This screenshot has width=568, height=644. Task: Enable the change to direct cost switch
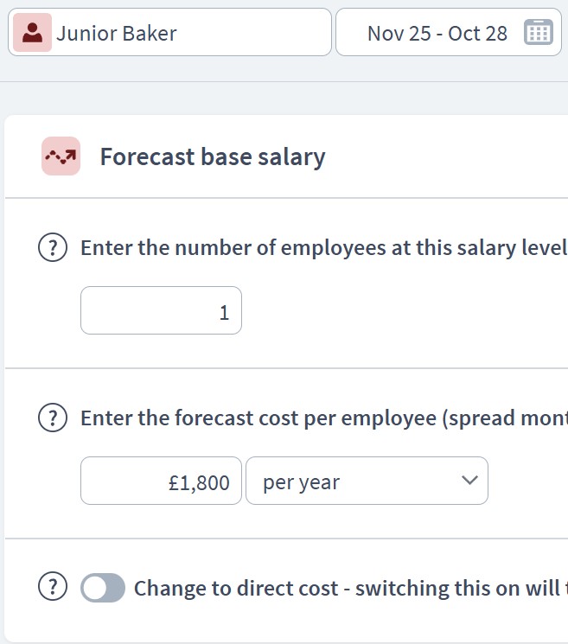[x=103, y=588]
